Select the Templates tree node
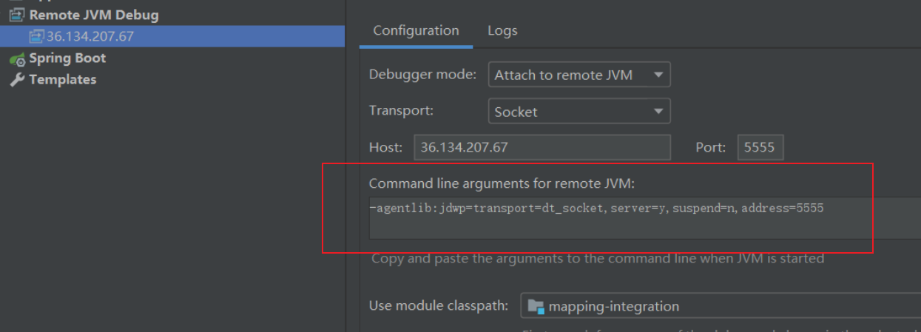This screenshot has width=921, height=332. [62, 80]
